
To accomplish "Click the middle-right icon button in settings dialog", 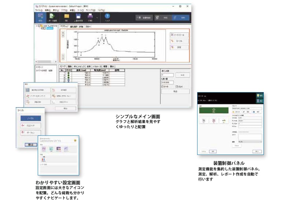I will coord(63,96).
